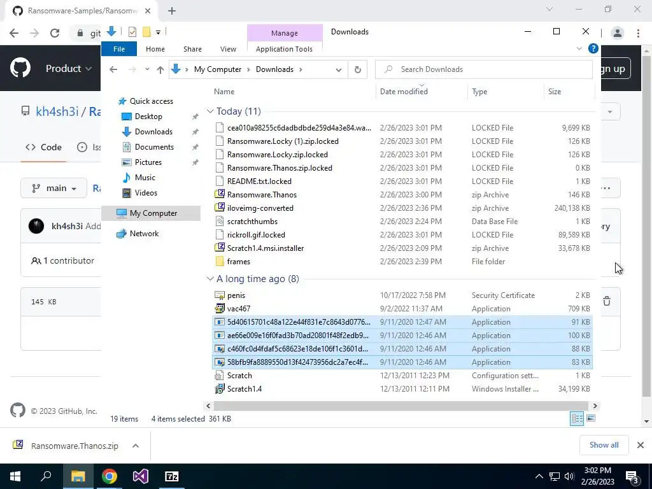Close the downloads bar in Chrome
This screenshot has width=652, height=489.
pyautogui.click(x=641, y=445)
